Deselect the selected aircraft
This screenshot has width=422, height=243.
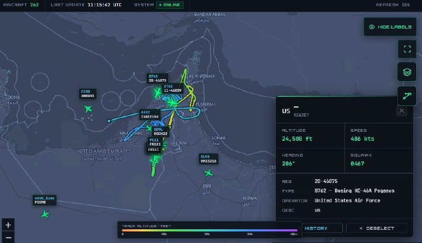coord(377,228)
